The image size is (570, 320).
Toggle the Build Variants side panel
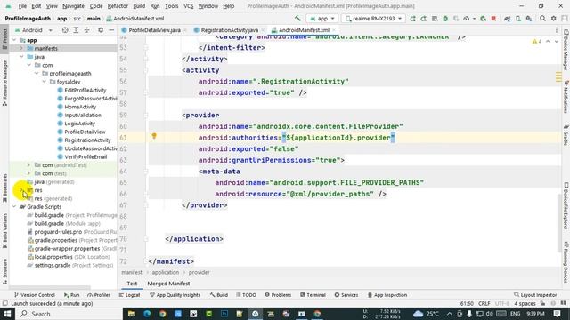click(4, 231)
